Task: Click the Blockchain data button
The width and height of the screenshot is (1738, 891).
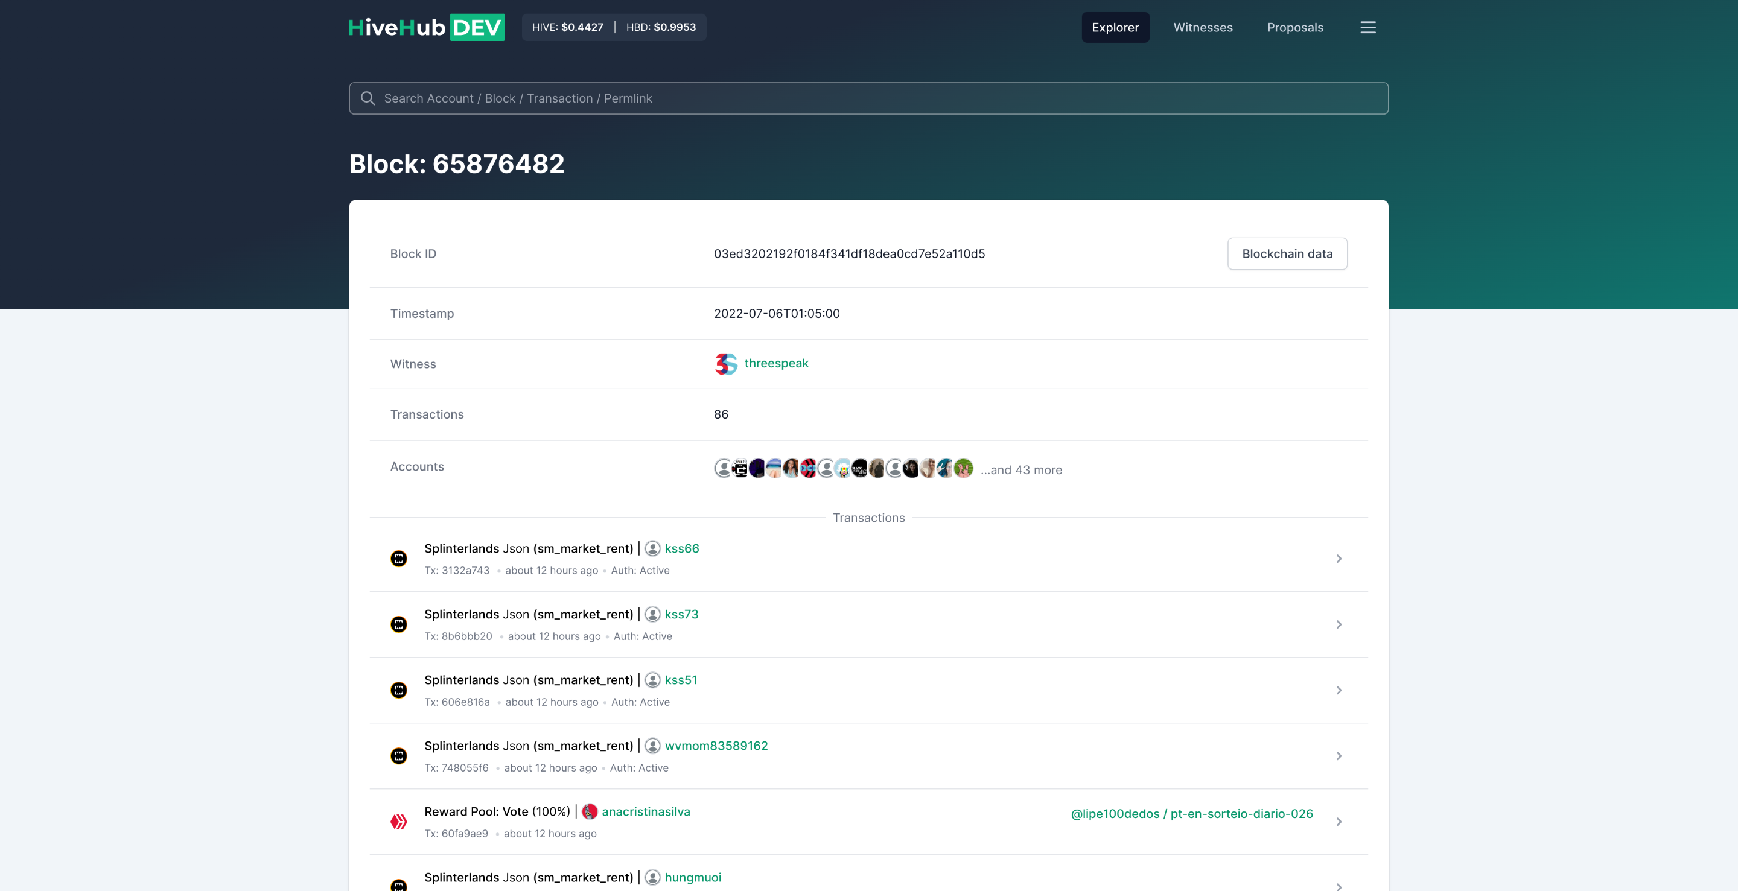Action: (x=1287, y=253)
